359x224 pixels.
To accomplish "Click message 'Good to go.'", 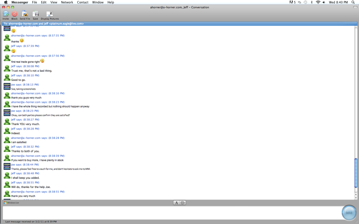I will coord(18,80).
